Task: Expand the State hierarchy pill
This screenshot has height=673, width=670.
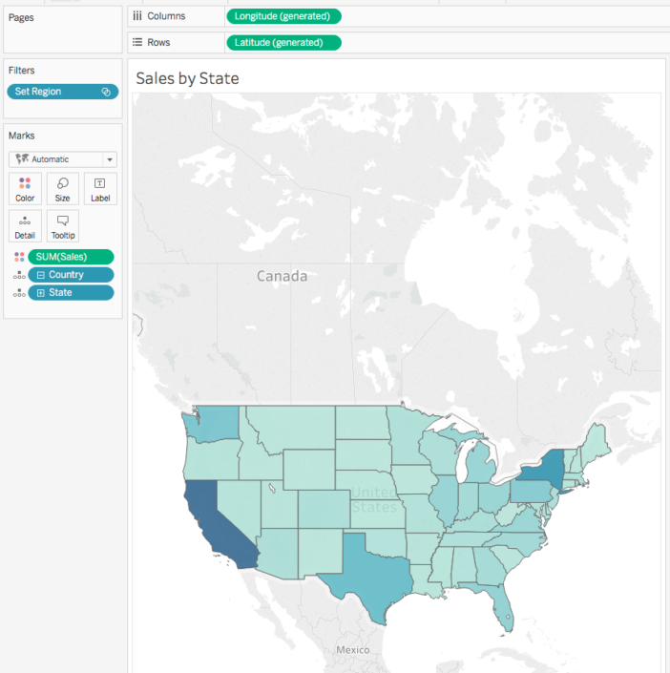Action: click(x=40, y=293)
